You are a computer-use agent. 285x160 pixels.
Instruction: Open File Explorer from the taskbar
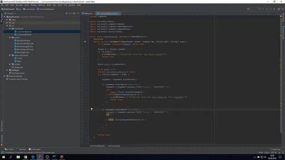tap(18, 157)
